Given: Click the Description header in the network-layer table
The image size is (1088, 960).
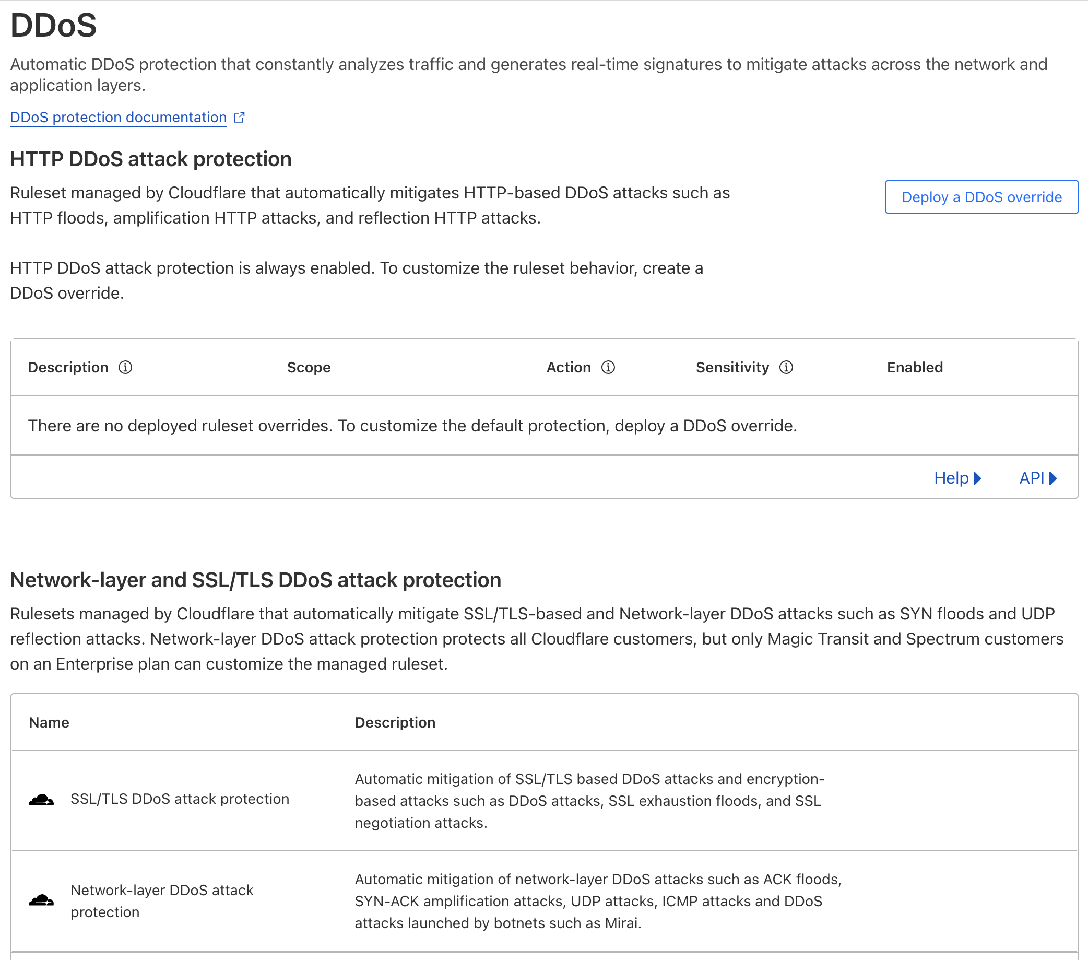Looking at the screenshot, I should pos(395,722).
